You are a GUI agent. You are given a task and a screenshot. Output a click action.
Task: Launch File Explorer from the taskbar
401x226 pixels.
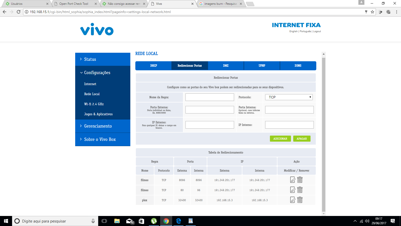click(117, 221)
